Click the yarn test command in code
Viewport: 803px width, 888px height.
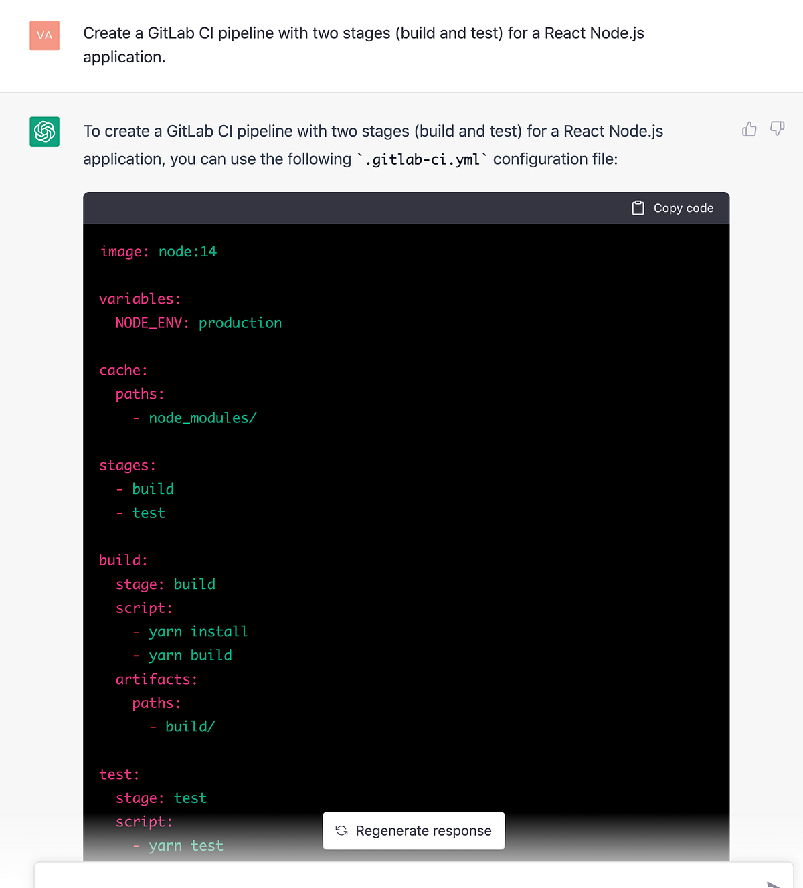click(x=186, y=845)
